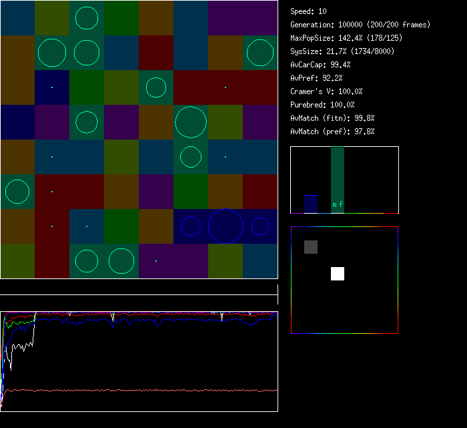Screen dimensions: 467x428
Task: Click the Cramer's V statistic
Action: point(326,91)
